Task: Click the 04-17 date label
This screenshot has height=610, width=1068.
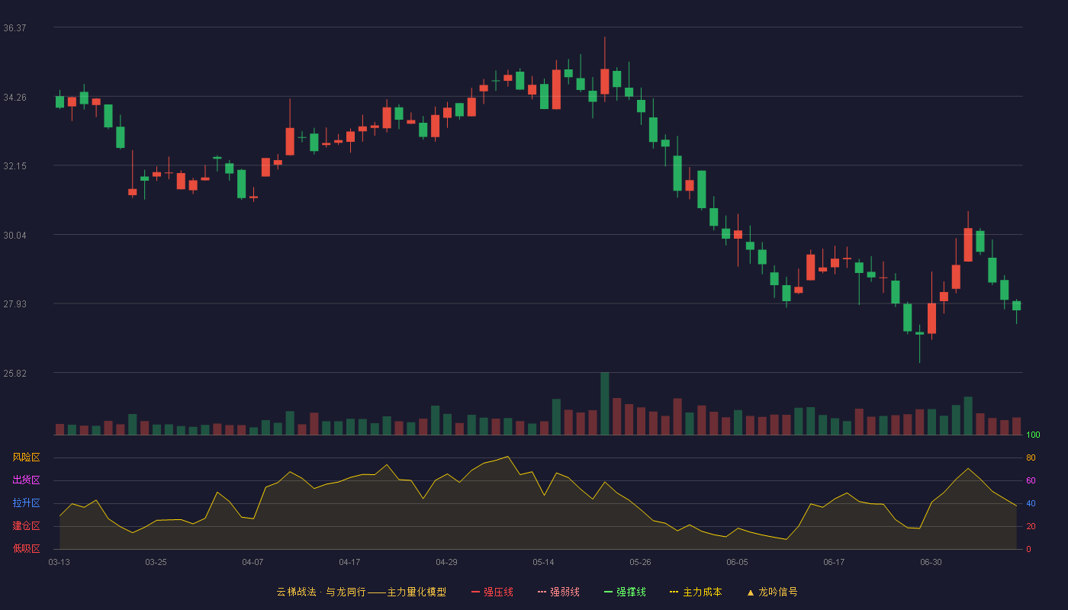Action: pyautogui.click(x=349, y=562)
